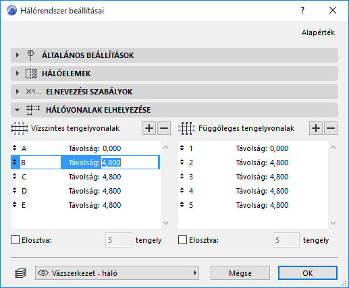Click reorder handle of vertical row 2
This screenshot has height=288, width=349.
pos(182,162)
